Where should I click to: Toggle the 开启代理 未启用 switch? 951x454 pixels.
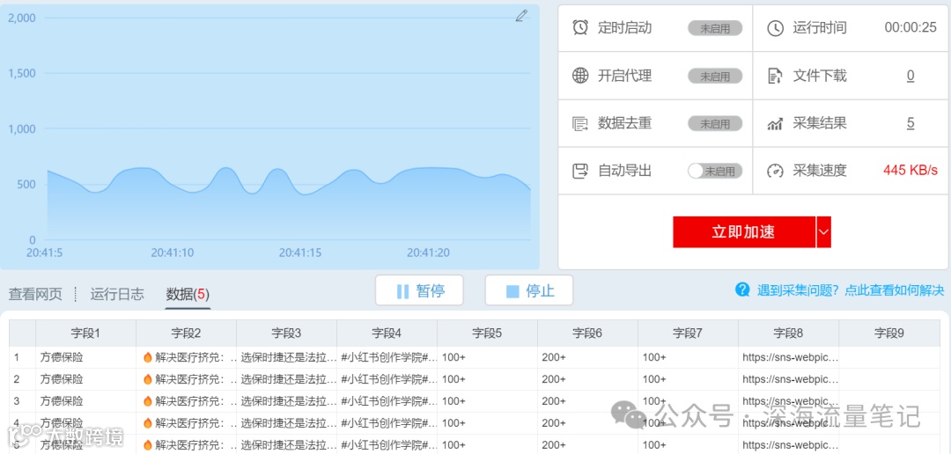[715, 76]
